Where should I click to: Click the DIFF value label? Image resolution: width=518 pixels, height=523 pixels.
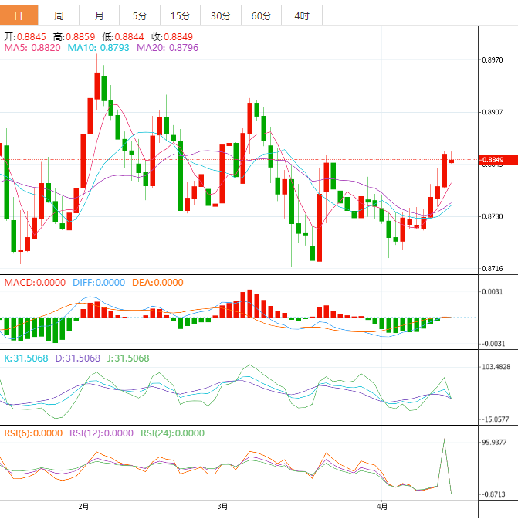99,283
